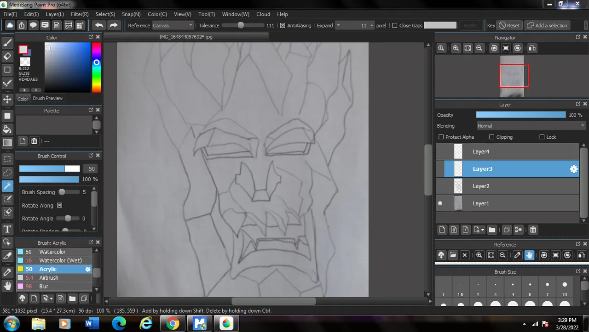Select the rectangular Select tool
Image resolution: width=589 pixels, height=332 pixels.
click(x=7, y=159)
